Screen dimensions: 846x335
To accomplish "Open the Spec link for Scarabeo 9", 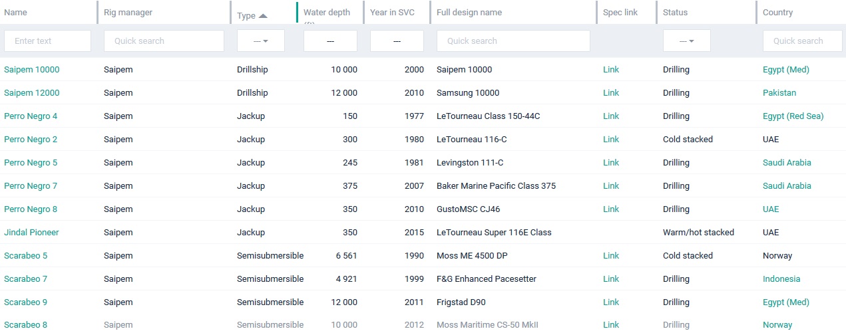I will (x=611, y=302).
